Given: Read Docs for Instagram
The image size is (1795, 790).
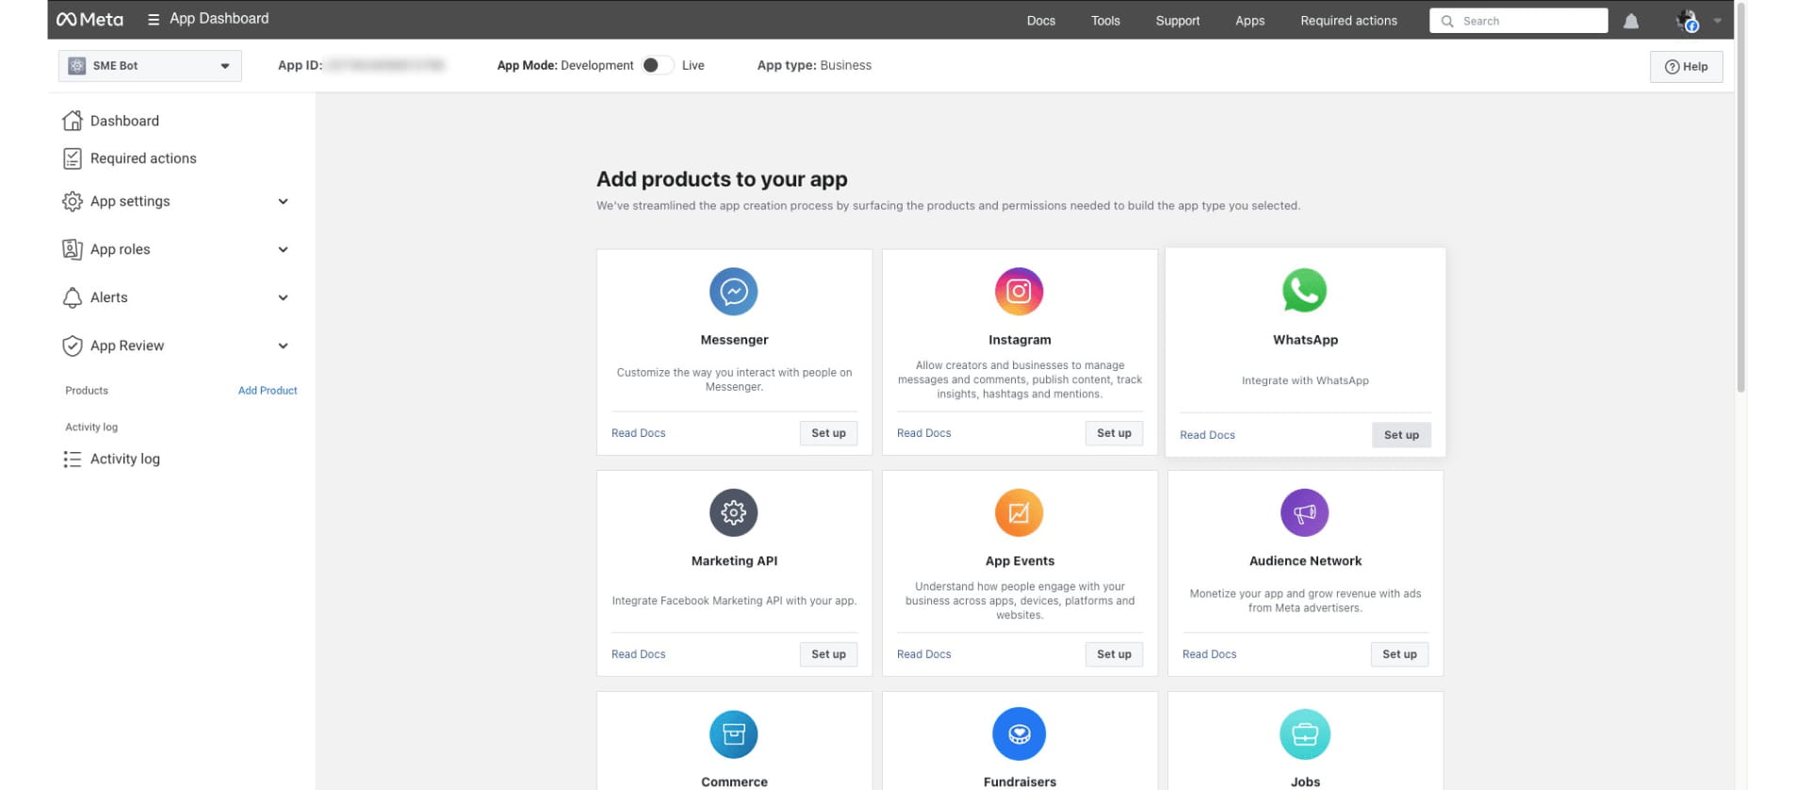Looking at the screenshot, I should 923,433.
